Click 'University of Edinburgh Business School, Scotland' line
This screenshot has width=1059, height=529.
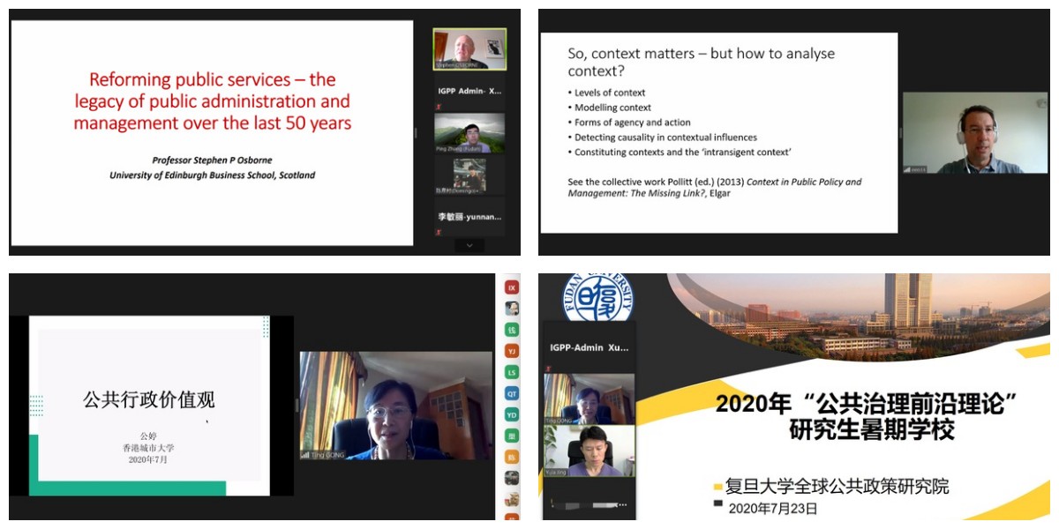212,175
